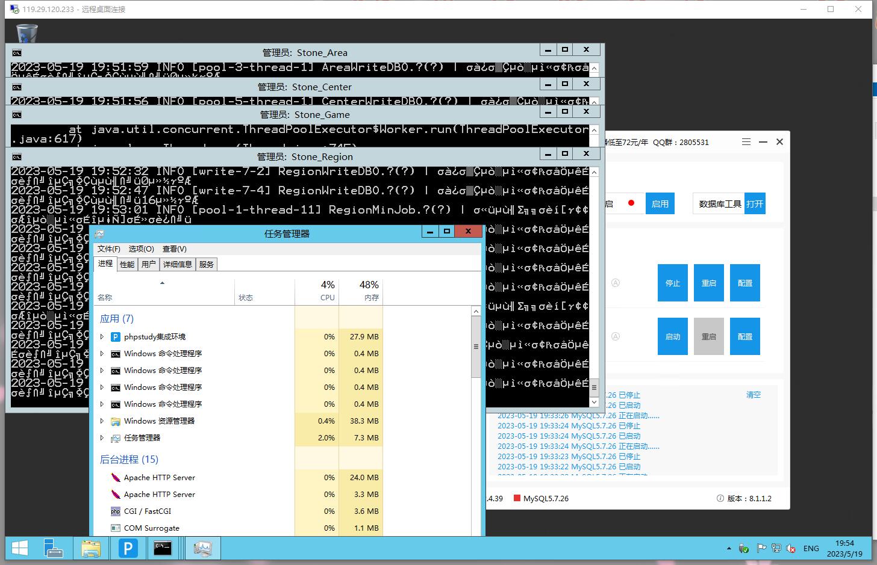Click Apache HTTP Server icon using 3.3 MB

(x=116, y=495)
